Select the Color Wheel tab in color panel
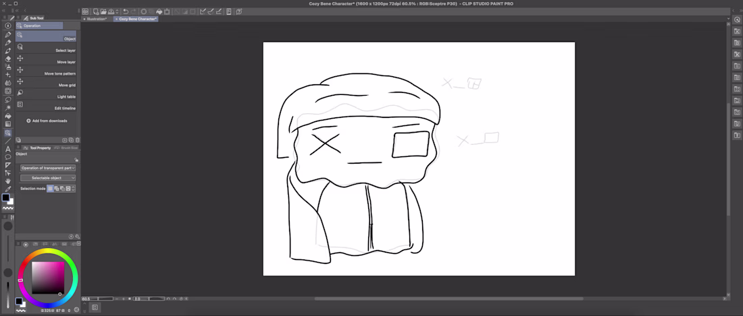743x316 pixels. click(26, 245)
